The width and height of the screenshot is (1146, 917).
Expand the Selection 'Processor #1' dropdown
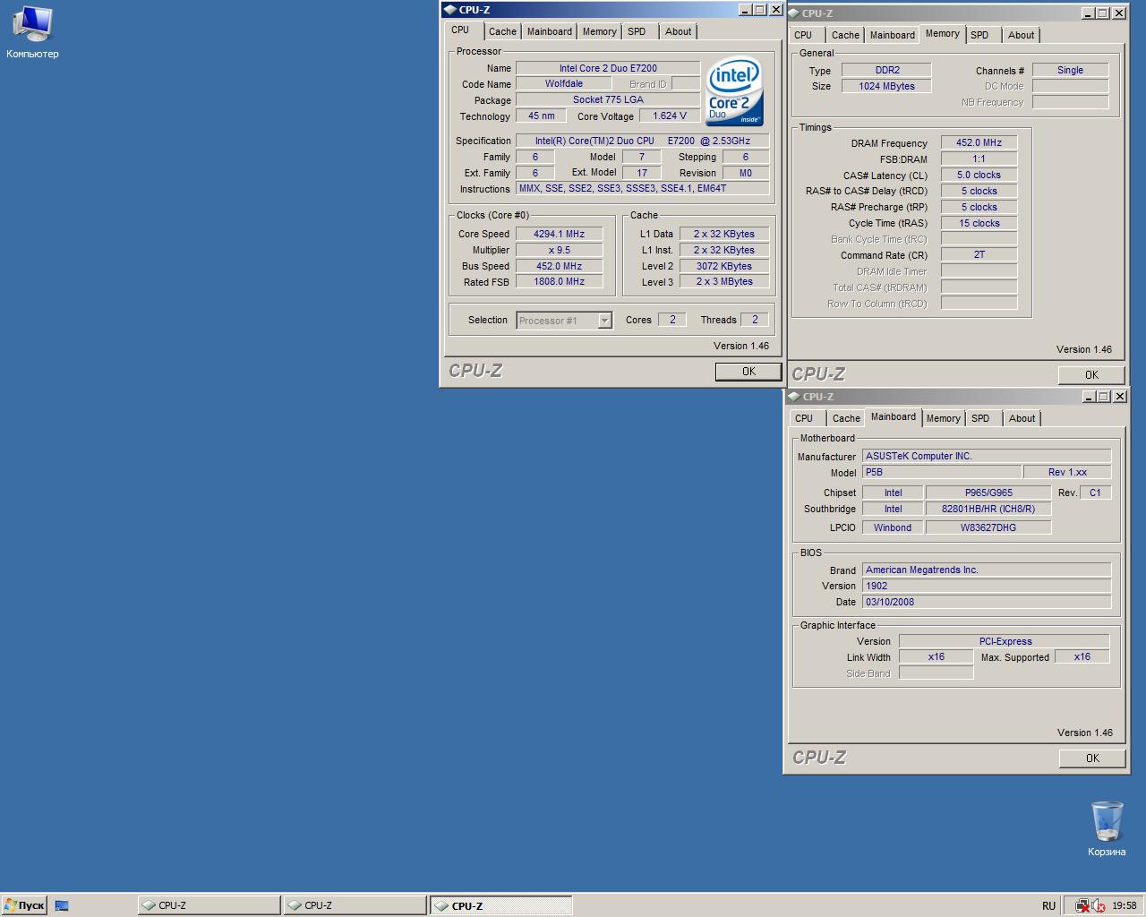[604, 321]
